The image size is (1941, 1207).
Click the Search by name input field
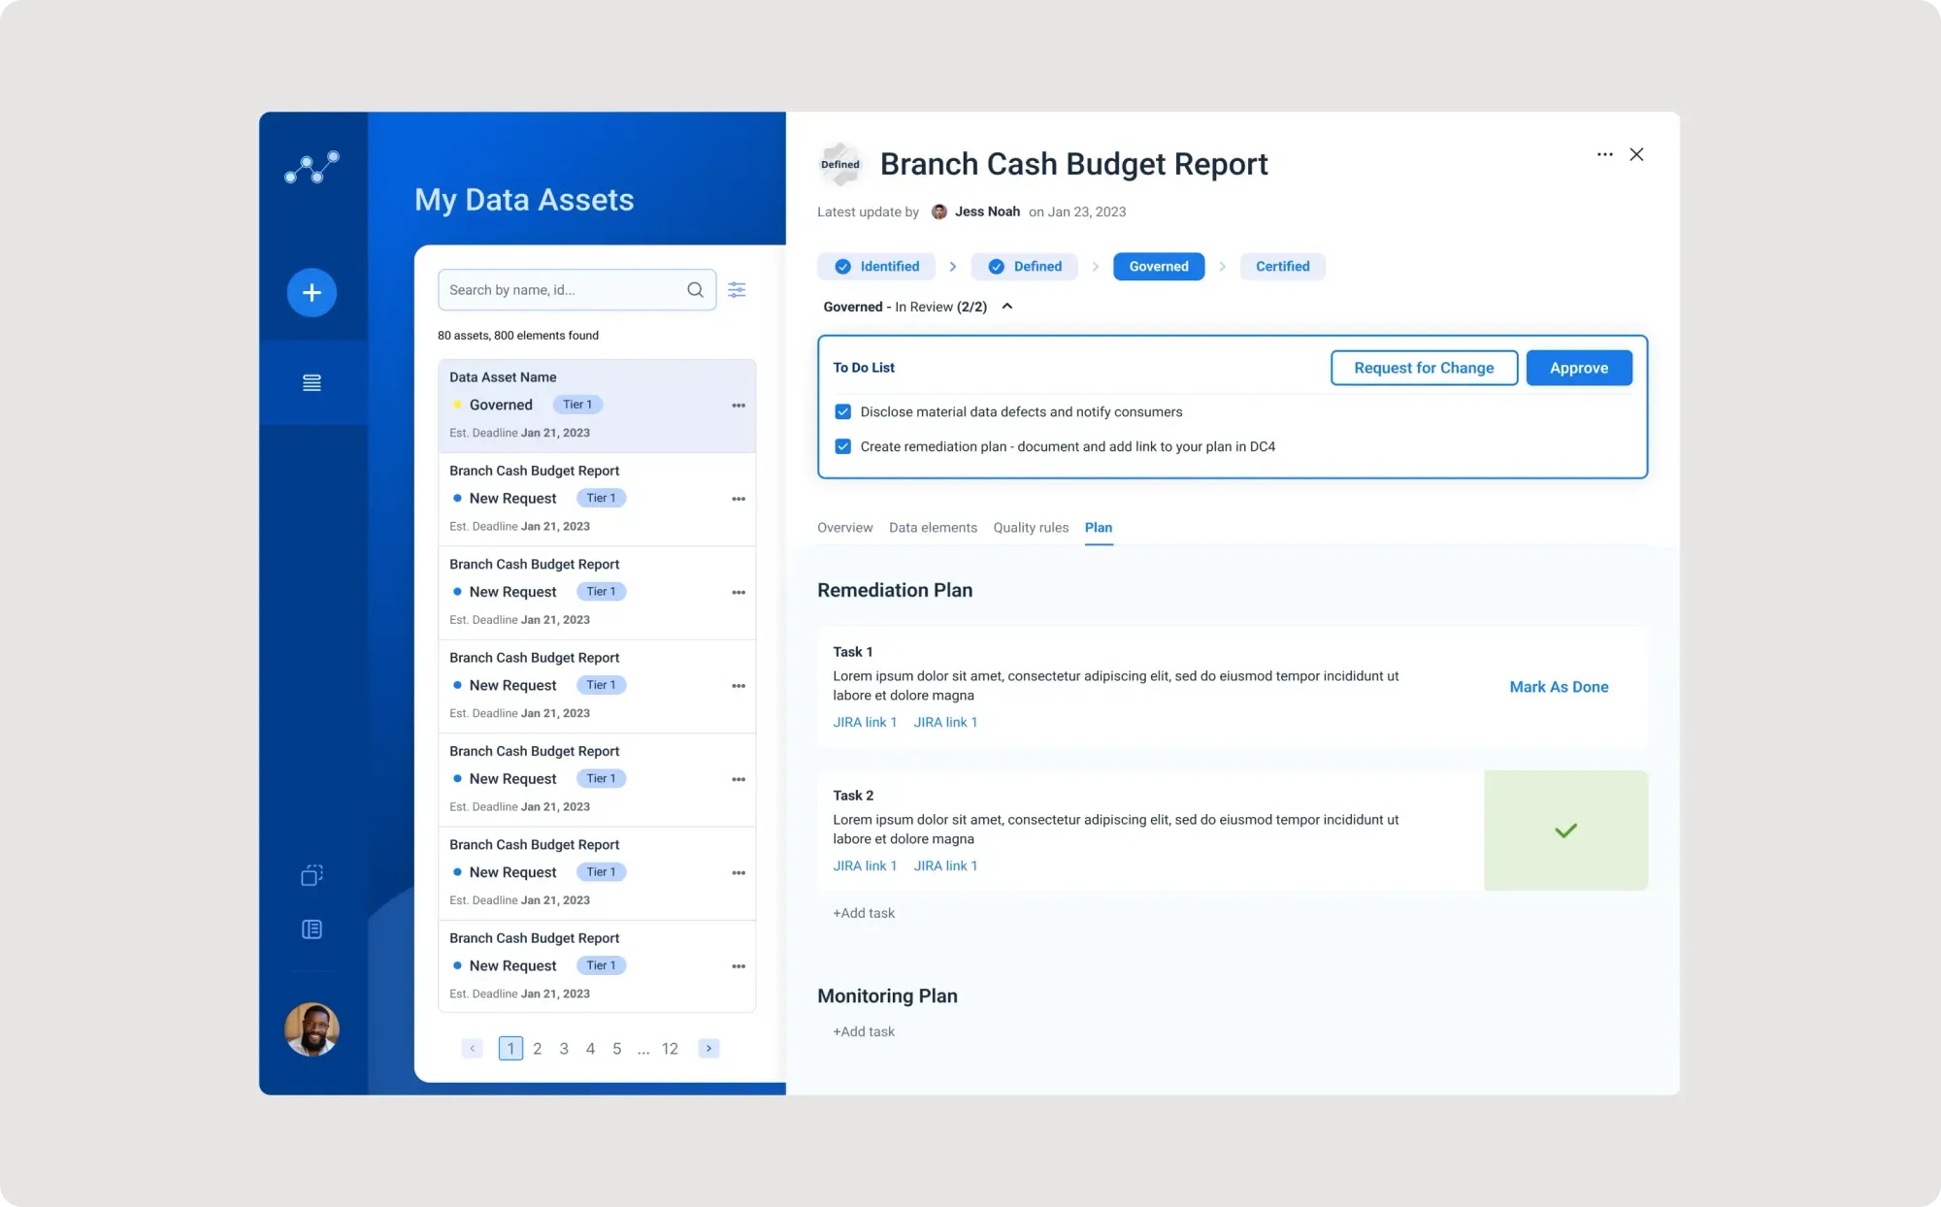pos(563,290)
